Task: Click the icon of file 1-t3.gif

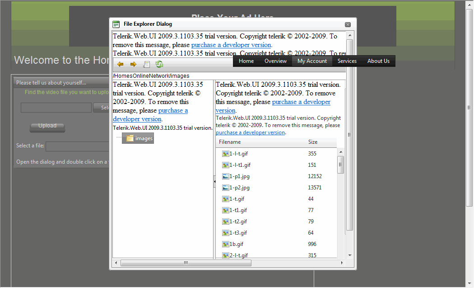Action: (x=226, y=232)
